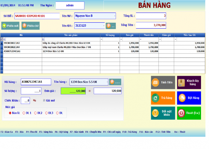Expand the Tên NV employee dropdown
The width and height of the screenshot is (209, 149).
click(x=115, y=16)
